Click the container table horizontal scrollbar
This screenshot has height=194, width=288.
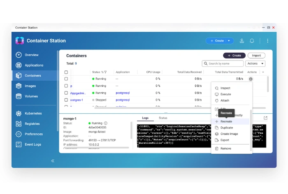point(180,108)
